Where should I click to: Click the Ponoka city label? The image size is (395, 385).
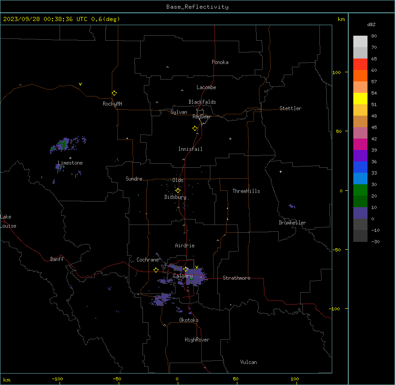coord(220,62)
